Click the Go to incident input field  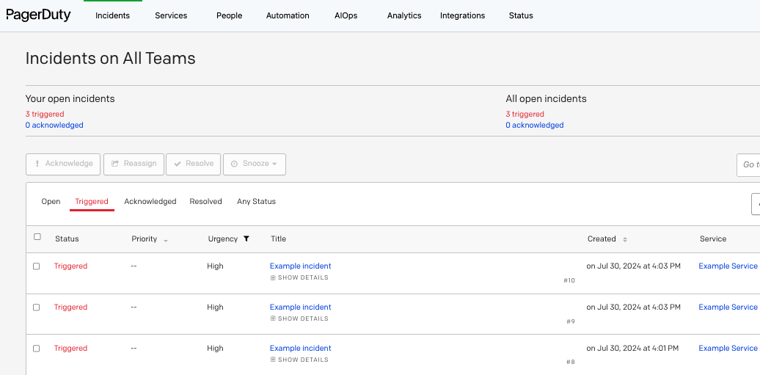point(748,164)
